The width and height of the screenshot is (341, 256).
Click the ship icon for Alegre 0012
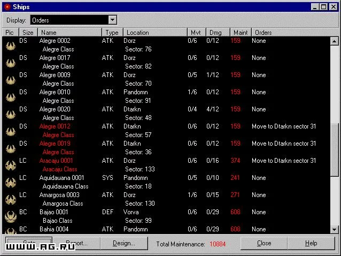[x=11, y=132]
